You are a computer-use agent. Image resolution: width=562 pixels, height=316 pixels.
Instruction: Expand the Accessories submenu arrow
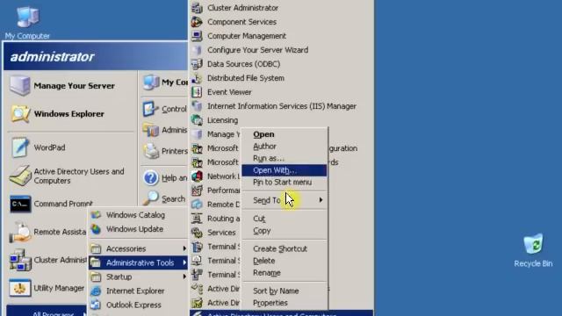pos(184,248)
